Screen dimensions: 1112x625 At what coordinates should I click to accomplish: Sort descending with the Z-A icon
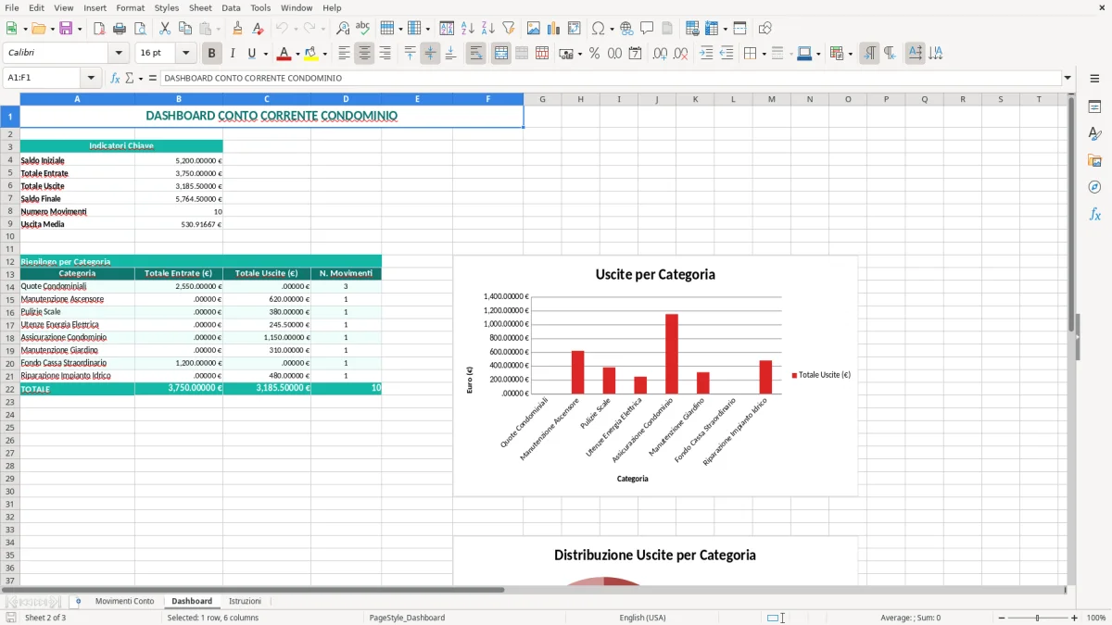pyautogui.click(x=487, y=29)
